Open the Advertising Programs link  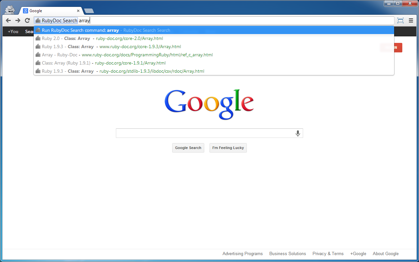pyautogui.click(x=243, y=253)
